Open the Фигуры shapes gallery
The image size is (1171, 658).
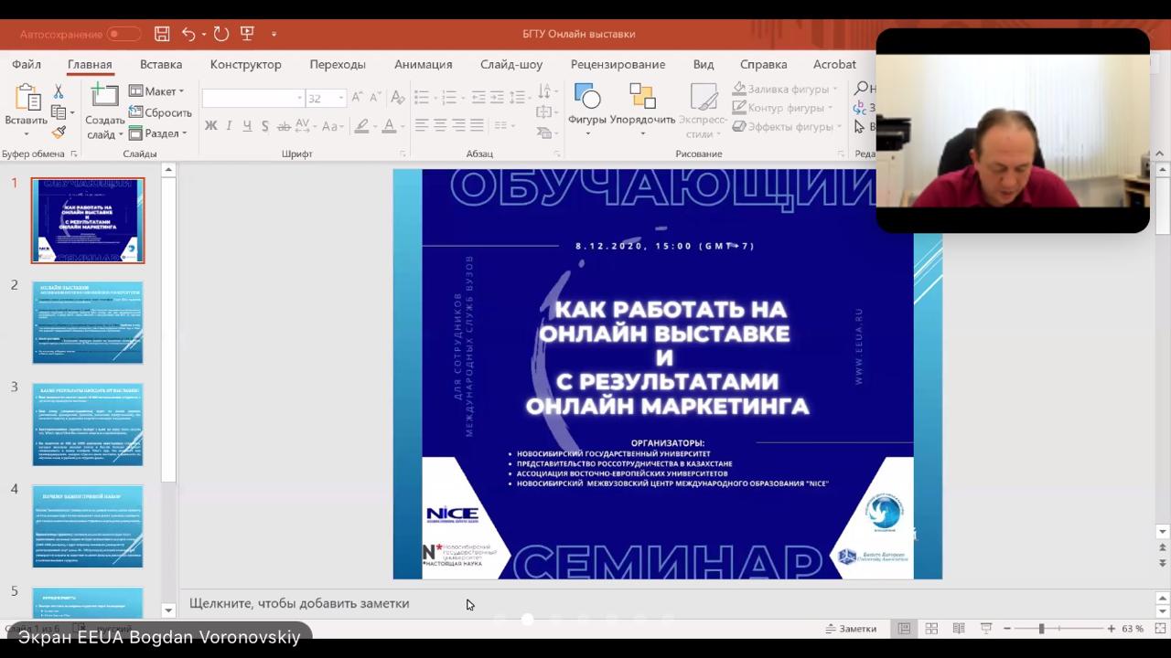pyautogui.click(x=586, y=106)
